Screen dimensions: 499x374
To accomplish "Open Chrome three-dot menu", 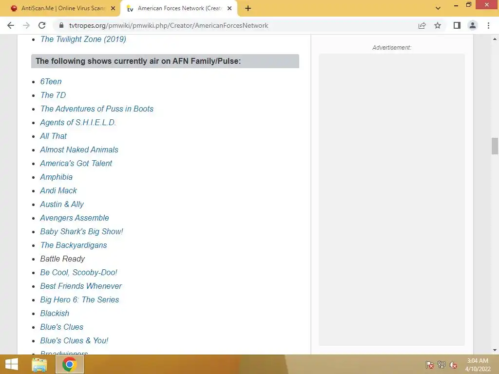I will pos(488,25).
